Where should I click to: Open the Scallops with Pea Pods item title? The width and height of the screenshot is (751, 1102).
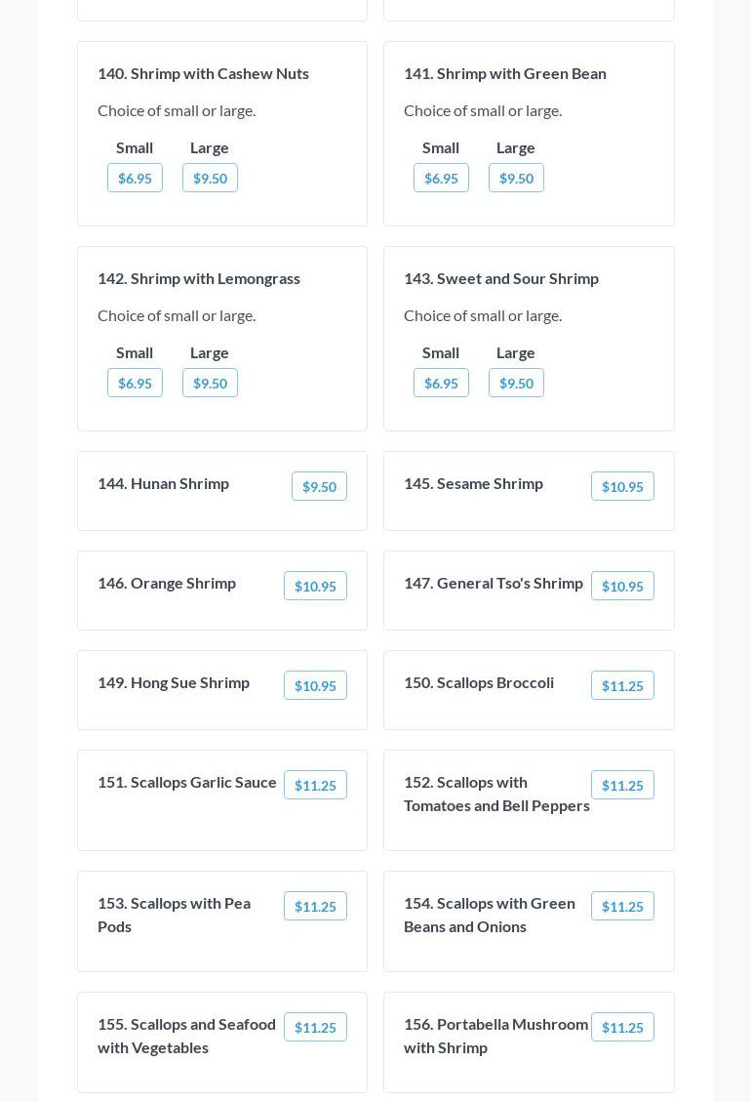(x=174, y=915)
